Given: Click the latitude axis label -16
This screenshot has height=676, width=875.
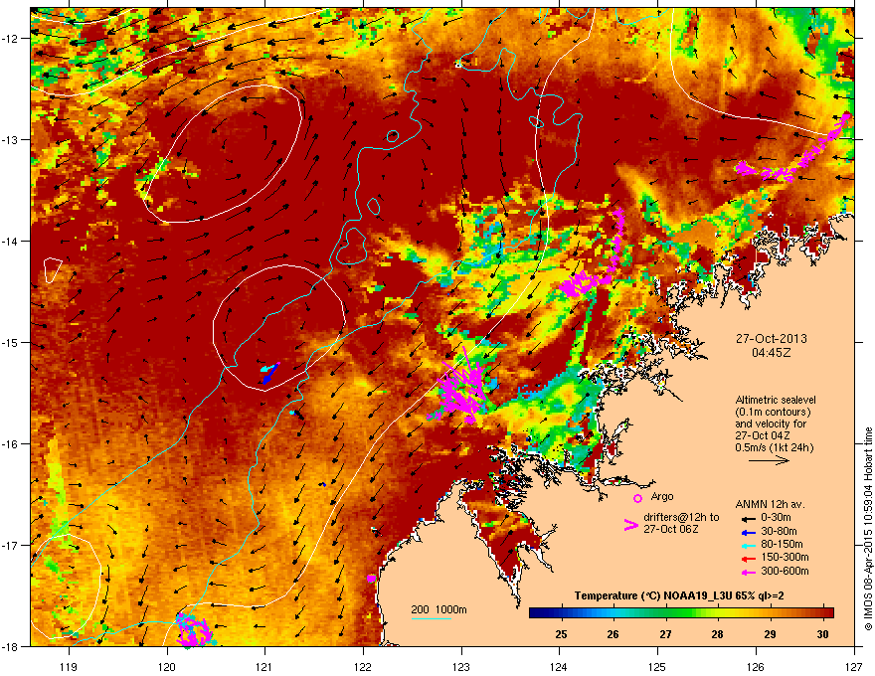Looking at the screenshot, I should tap(10, 443).
